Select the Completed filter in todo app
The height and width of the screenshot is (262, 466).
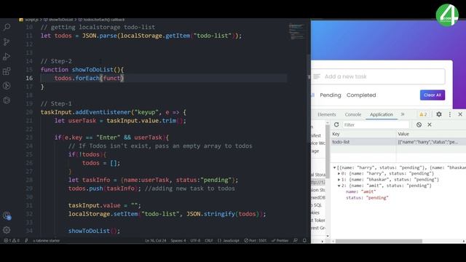361,95
